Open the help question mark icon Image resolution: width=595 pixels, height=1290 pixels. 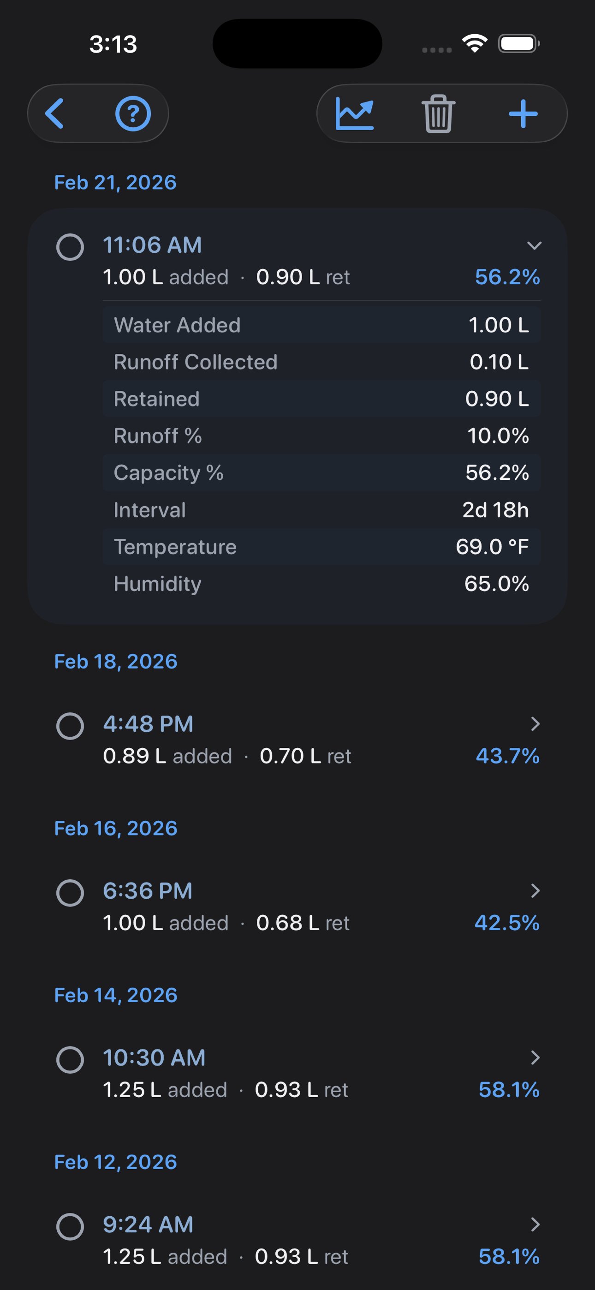pos(133,114)
